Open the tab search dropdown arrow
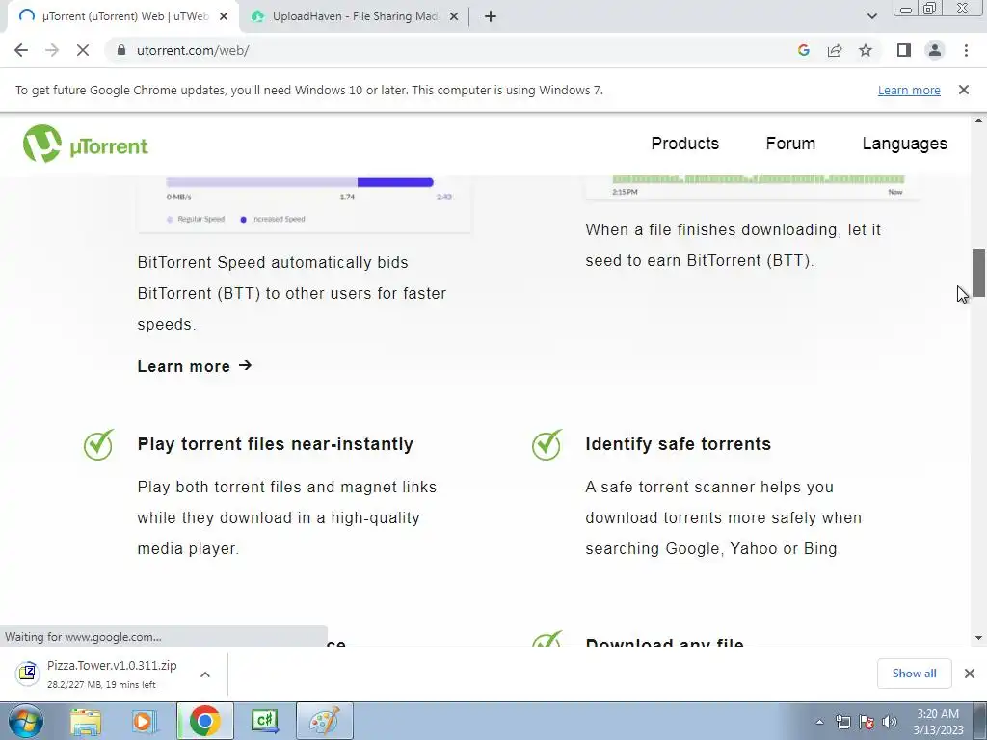Viewport: 987px width, 740px height. 871,17
